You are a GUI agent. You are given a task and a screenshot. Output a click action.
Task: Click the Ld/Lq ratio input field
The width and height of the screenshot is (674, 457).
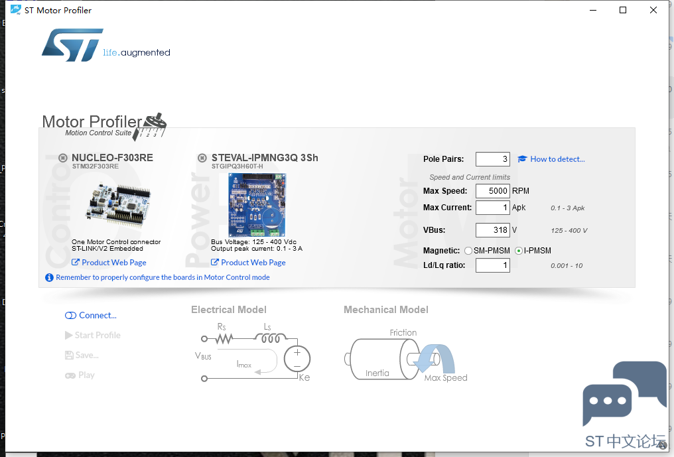(492, 265)
